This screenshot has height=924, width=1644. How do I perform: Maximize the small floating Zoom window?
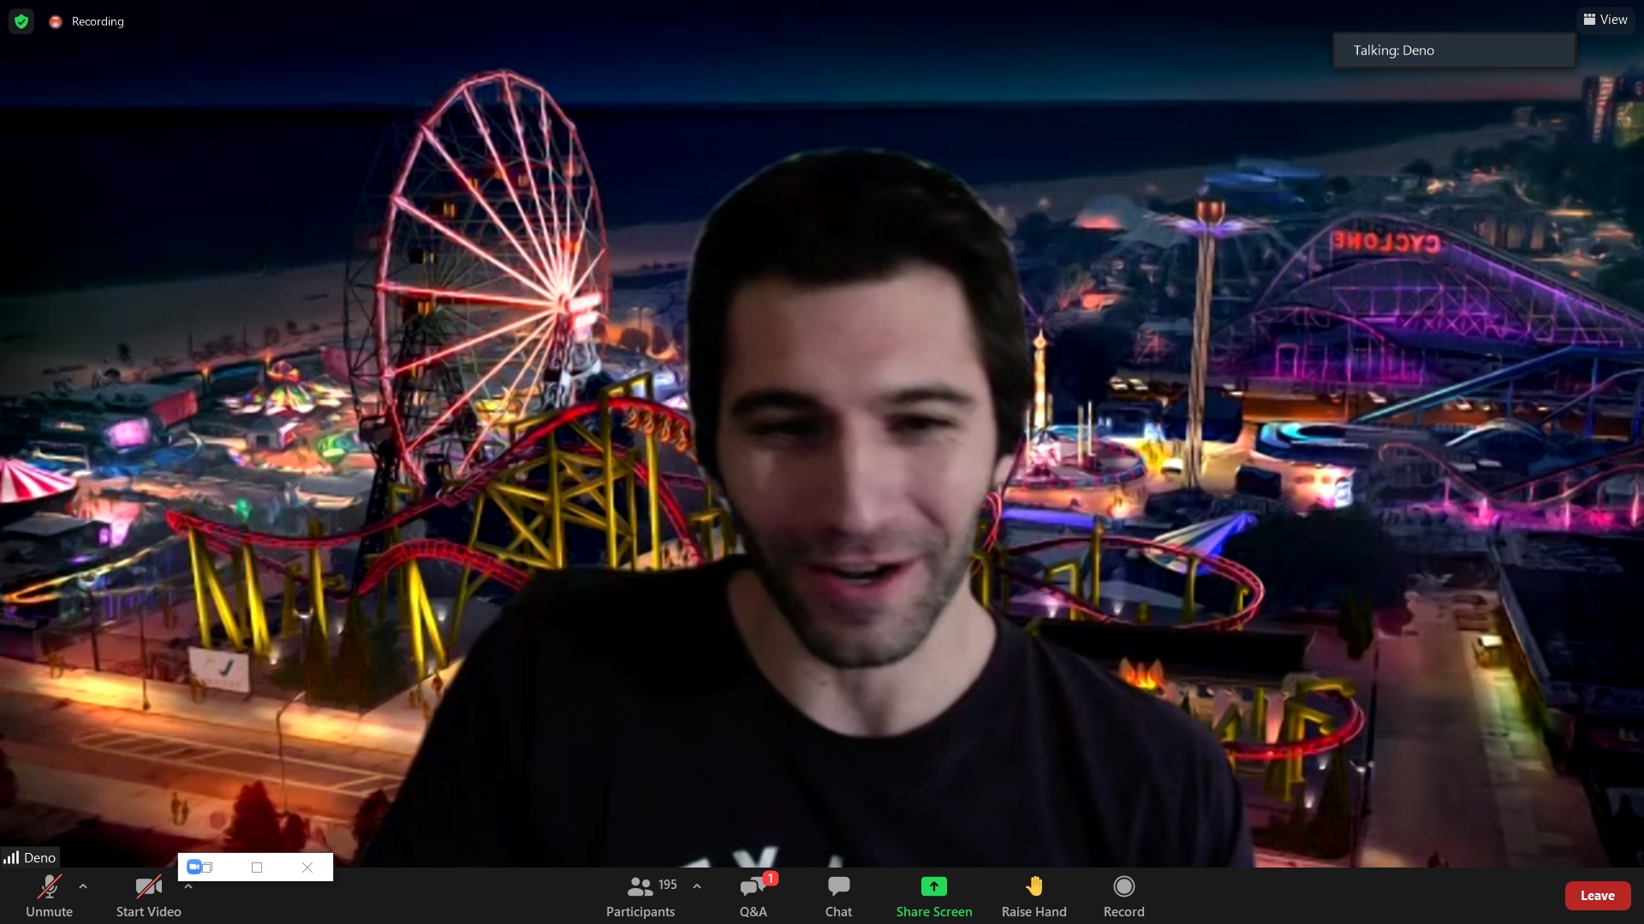point(257,868)
